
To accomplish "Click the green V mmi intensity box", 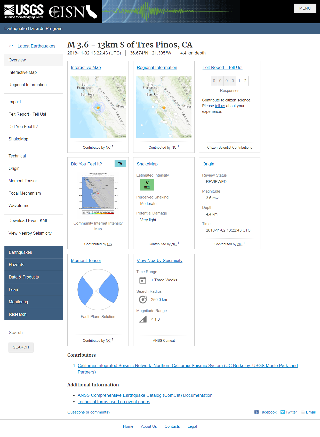I will 147,185.
